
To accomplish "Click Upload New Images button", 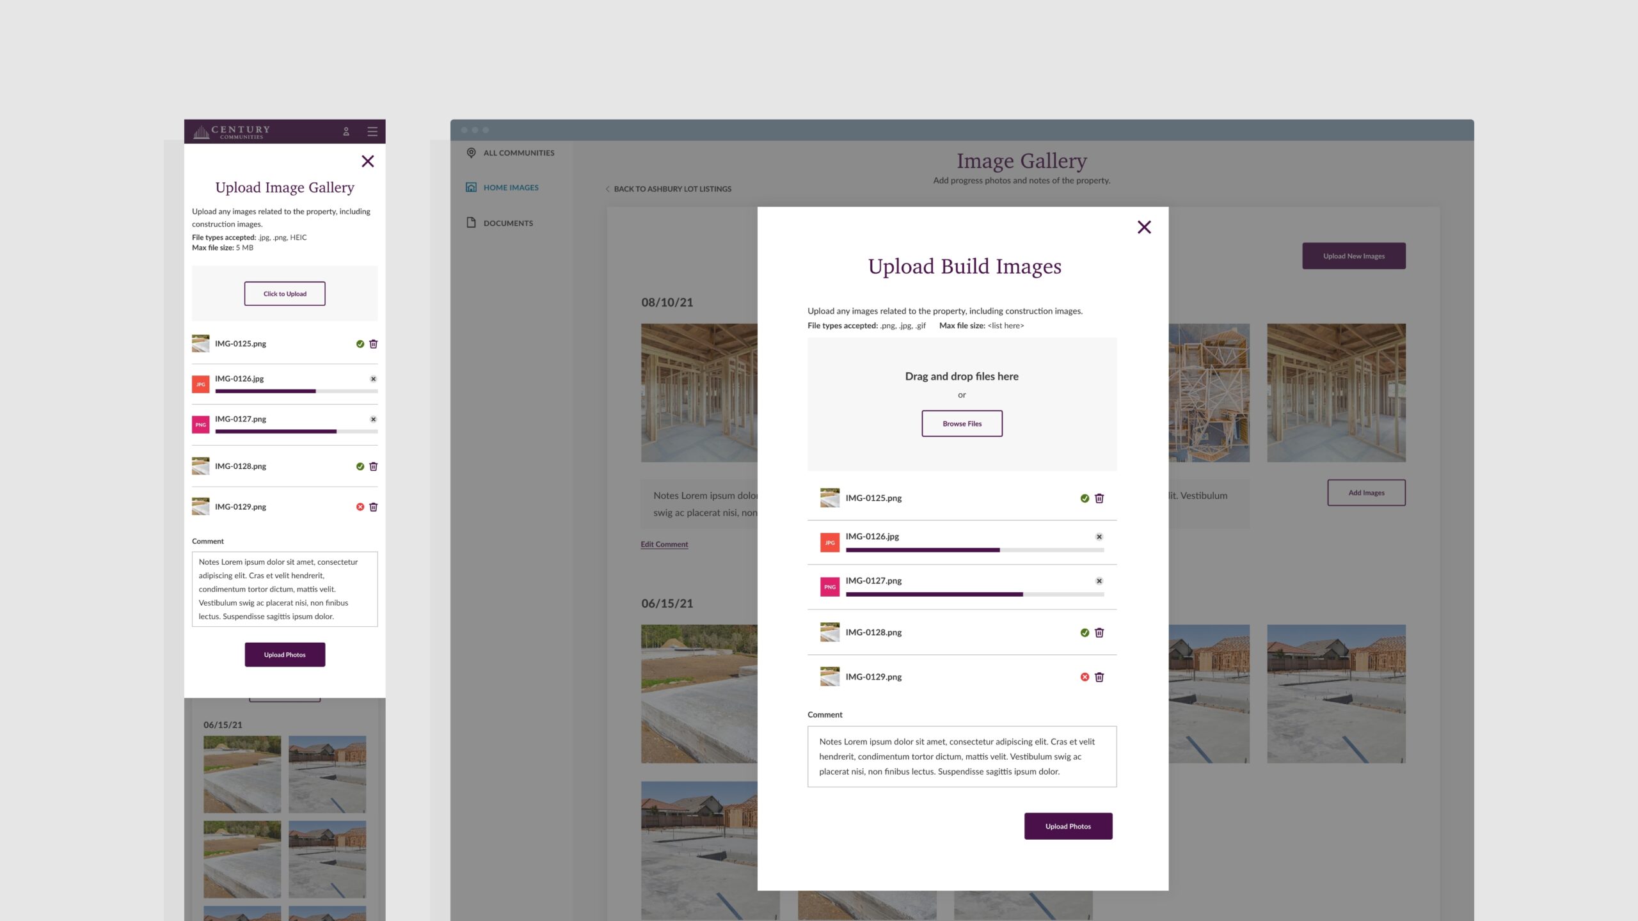I will [x=1354, y=256].
